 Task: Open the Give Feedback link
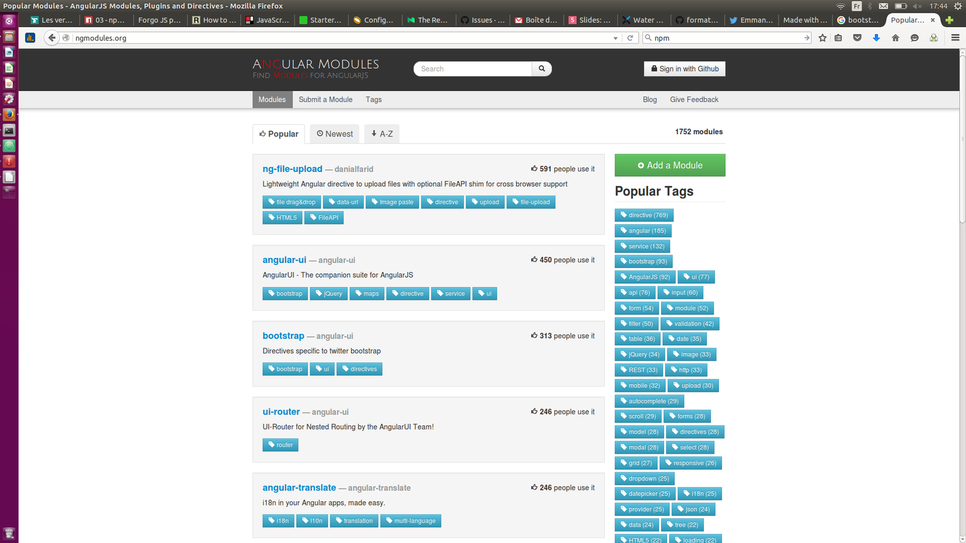tap(694, 100)
